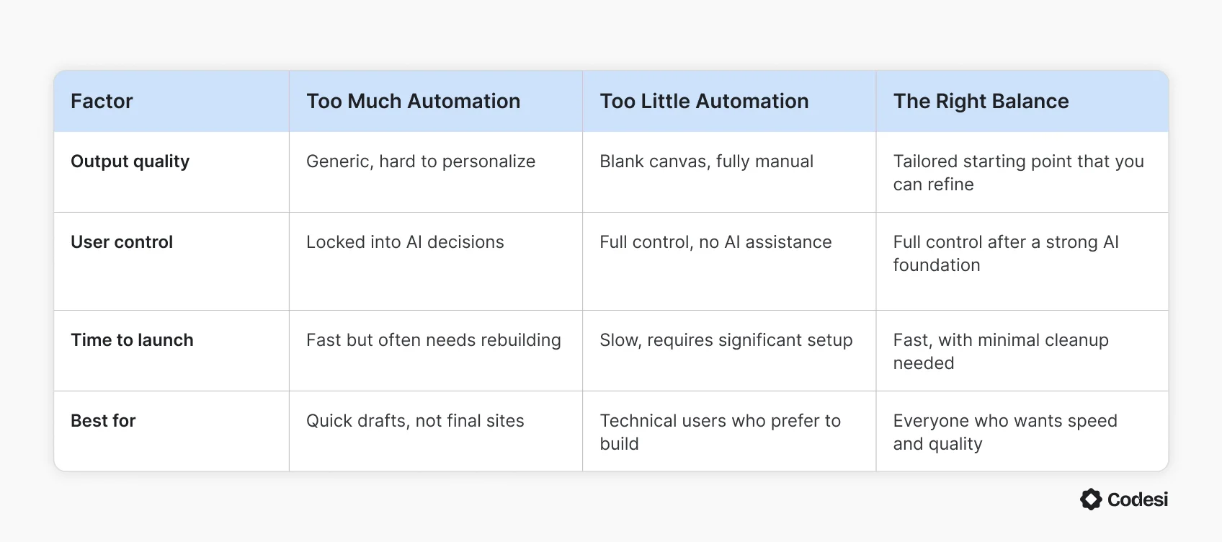Click the Too Much Automation header
Screen dimensions: 1222x542
(x=413, y=102)
